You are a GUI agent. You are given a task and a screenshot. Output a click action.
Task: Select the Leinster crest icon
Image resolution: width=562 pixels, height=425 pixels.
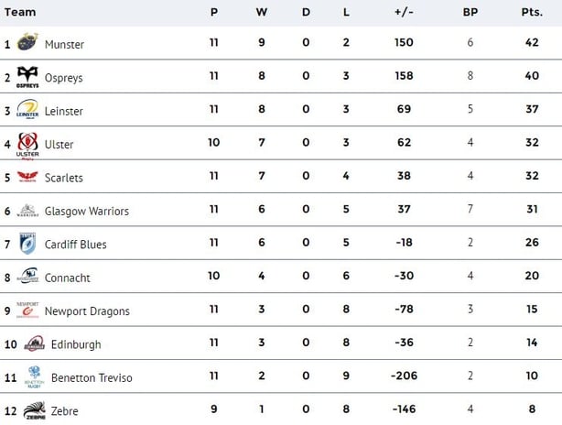pyautogui.click(x=27, y=109)
